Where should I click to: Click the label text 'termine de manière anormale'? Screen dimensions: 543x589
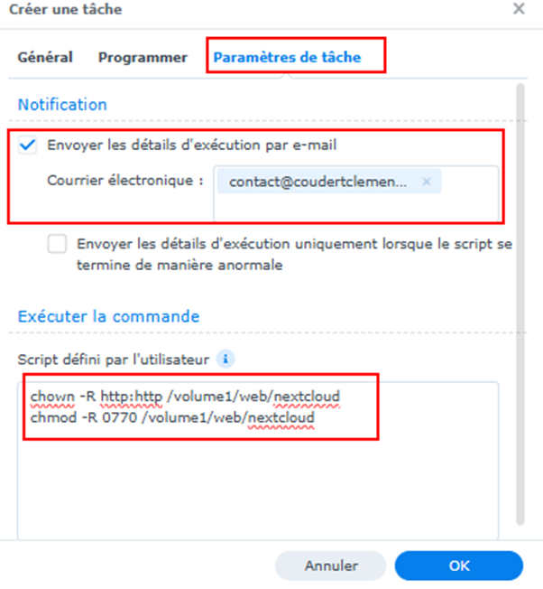pos(179,266)
